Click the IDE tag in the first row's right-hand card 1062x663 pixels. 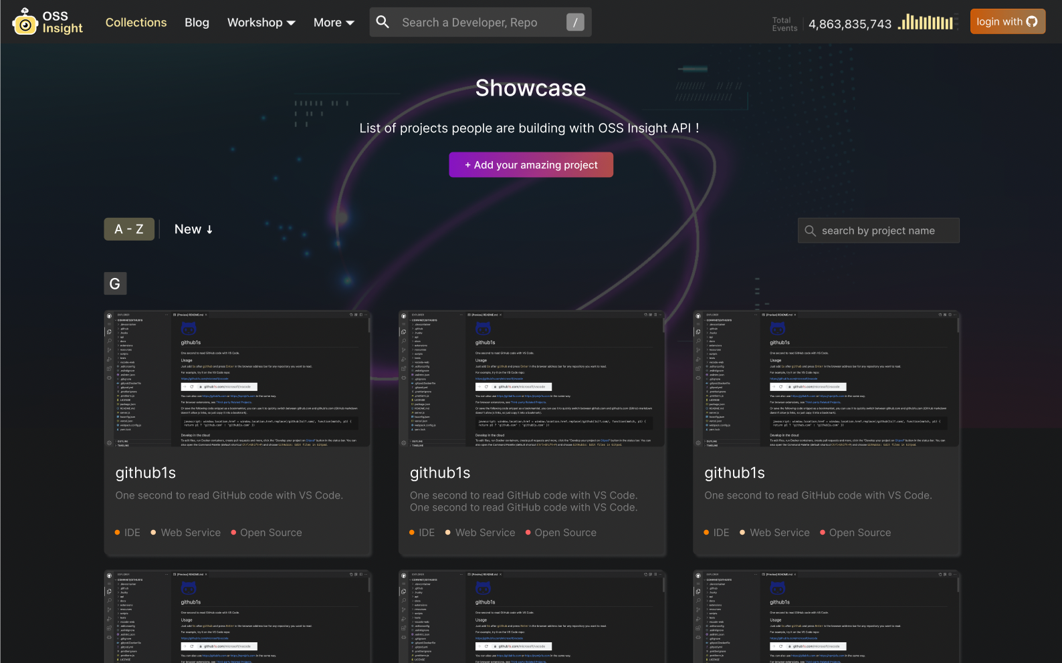click(716, 533)
